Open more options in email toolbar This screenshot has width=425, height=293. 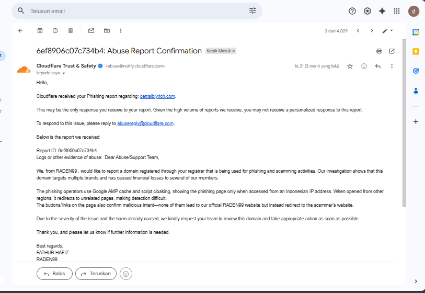121,31
